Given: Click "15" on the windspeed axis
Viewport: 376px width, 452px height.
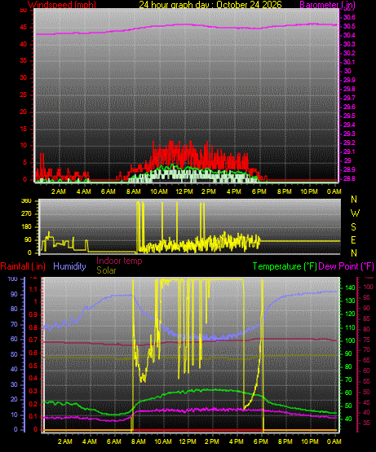Looking at the screenshot, I should coord(24,129).
